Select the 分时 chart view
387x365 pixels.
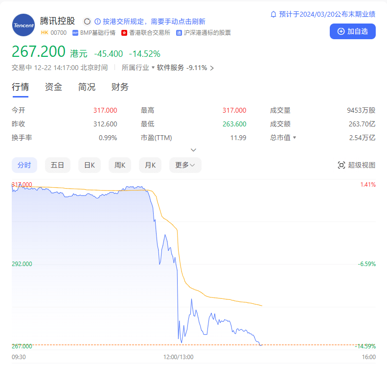24,165
